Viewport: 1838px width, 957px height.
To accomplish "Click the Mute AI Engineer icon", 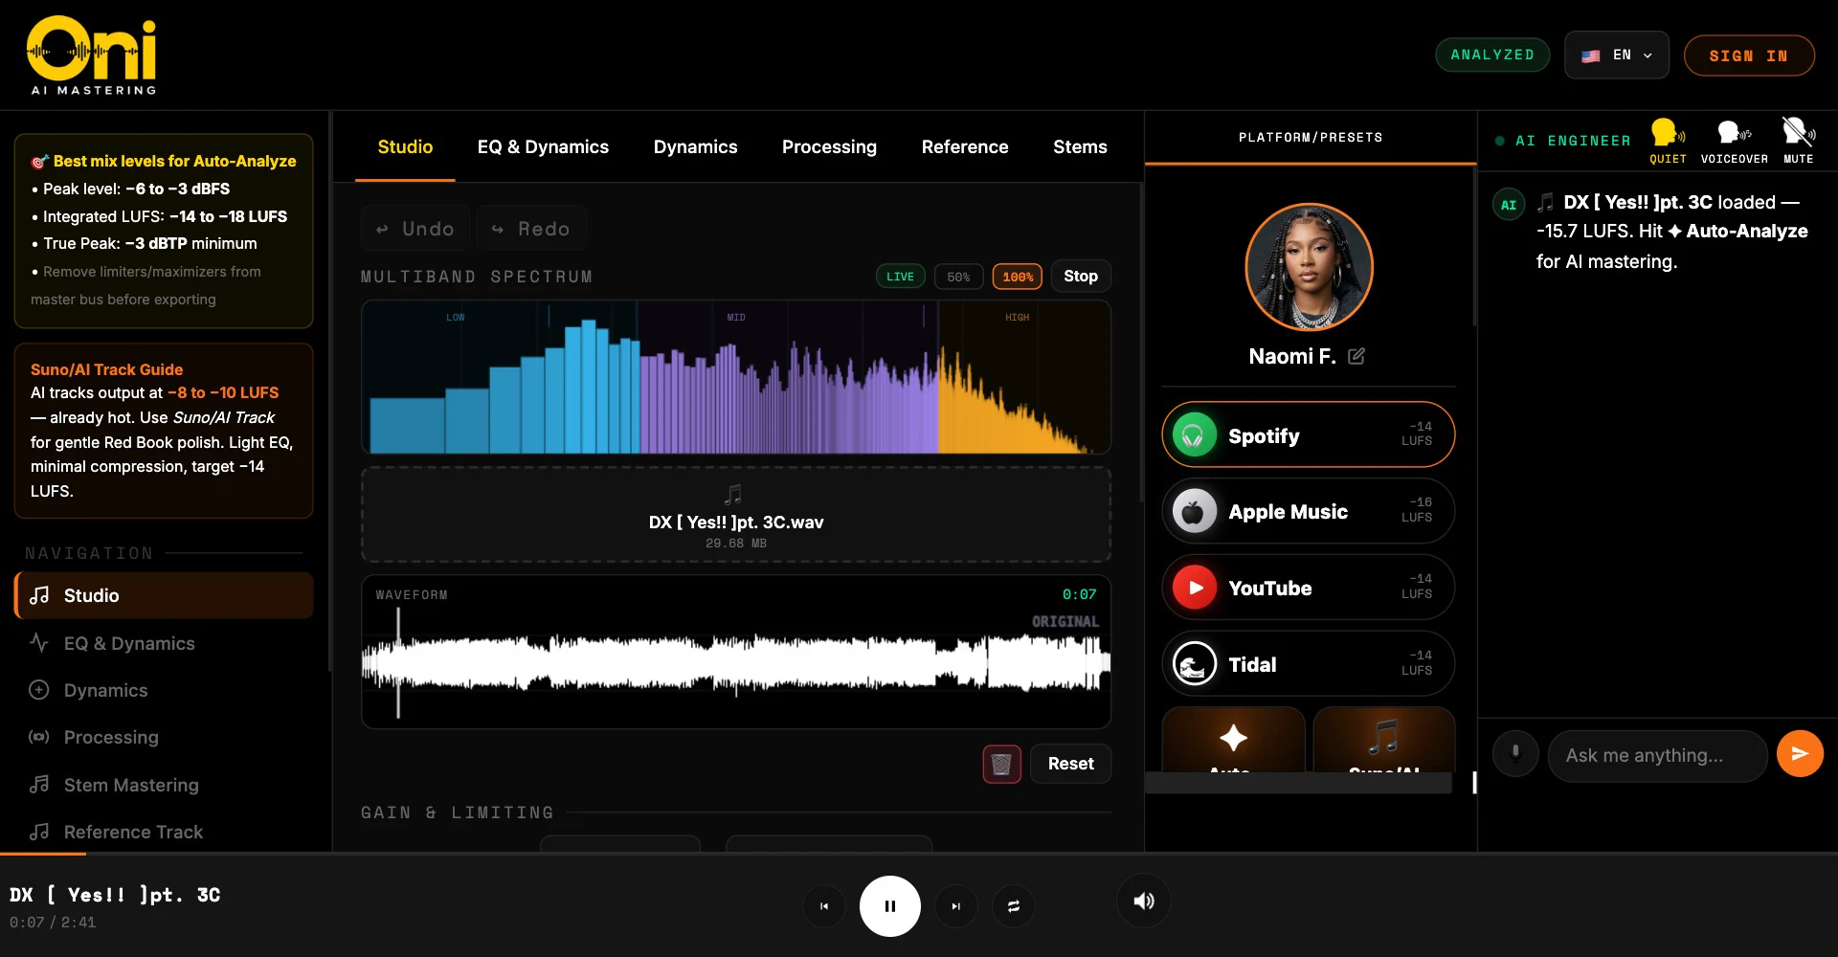I will [1798, 141].
